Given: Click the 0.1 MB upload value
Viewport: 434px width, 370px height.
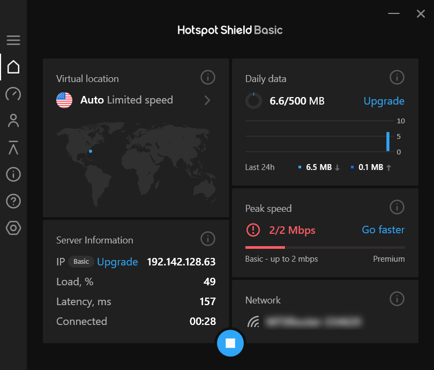Looking at the screenshot, I should pyautogui.click(x=371, y=167).
